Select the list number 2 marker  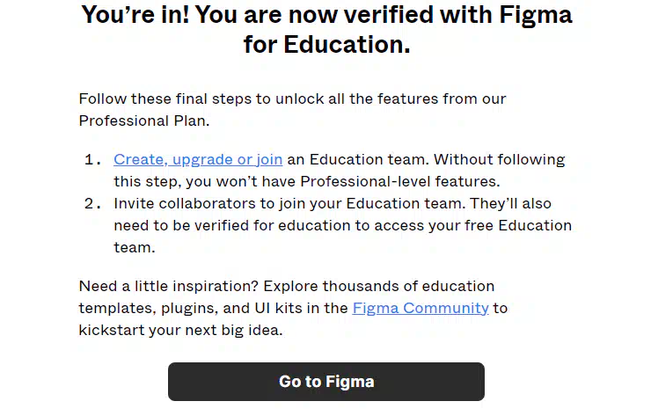click(93, 203)
